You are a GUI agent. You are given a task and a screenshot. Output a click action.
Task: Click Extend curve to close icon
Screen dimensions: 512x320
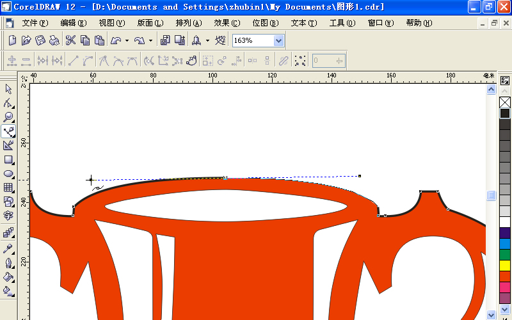coord(163,61)
